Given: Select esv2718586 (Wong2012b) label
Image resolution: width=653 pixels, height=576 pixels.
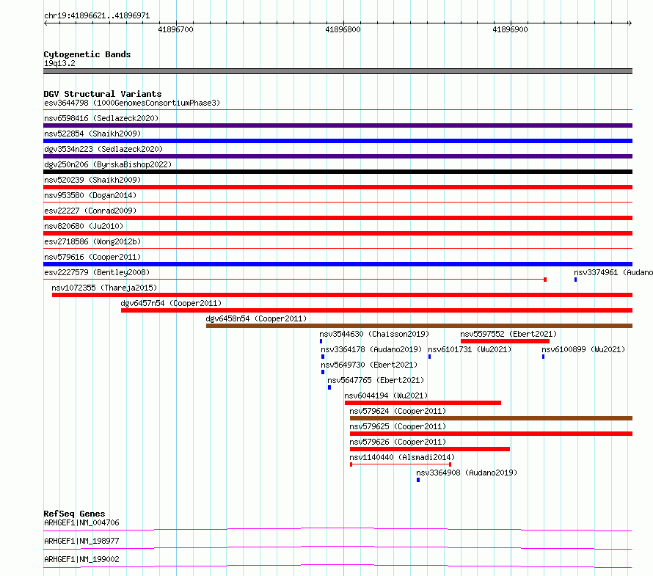Looking at the screenshot, I should [92, 241].
